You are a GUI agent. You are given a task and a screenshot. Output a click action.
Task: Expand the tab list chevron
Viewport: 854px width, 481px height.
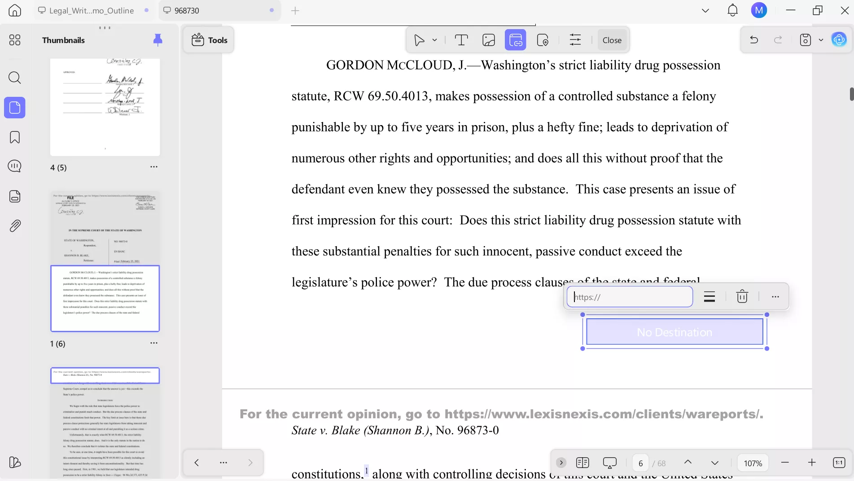click(x=705, y=10)
